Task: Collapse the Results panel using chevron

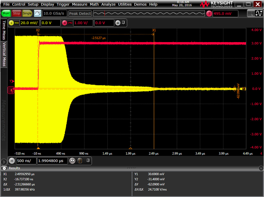Action: click(261, 168)
